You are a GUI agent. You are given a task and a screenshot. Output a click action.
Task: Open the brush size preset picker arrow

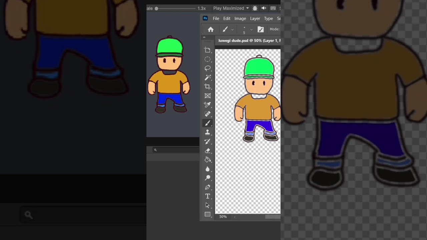click(251, 29)
